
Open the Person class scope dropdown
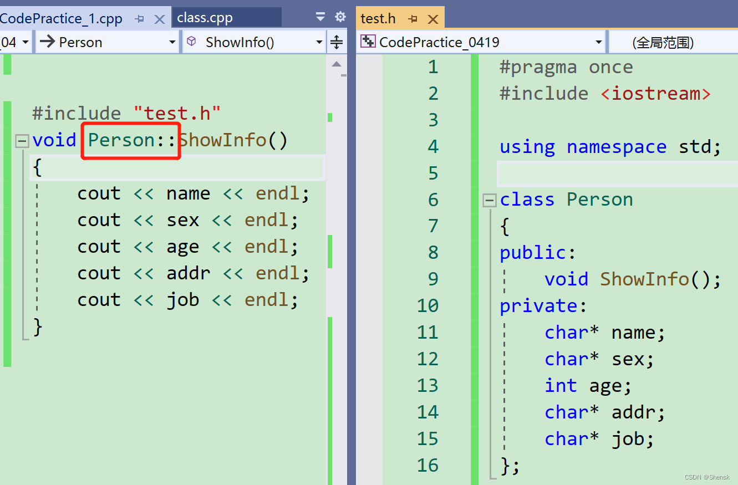click(108, 42)
